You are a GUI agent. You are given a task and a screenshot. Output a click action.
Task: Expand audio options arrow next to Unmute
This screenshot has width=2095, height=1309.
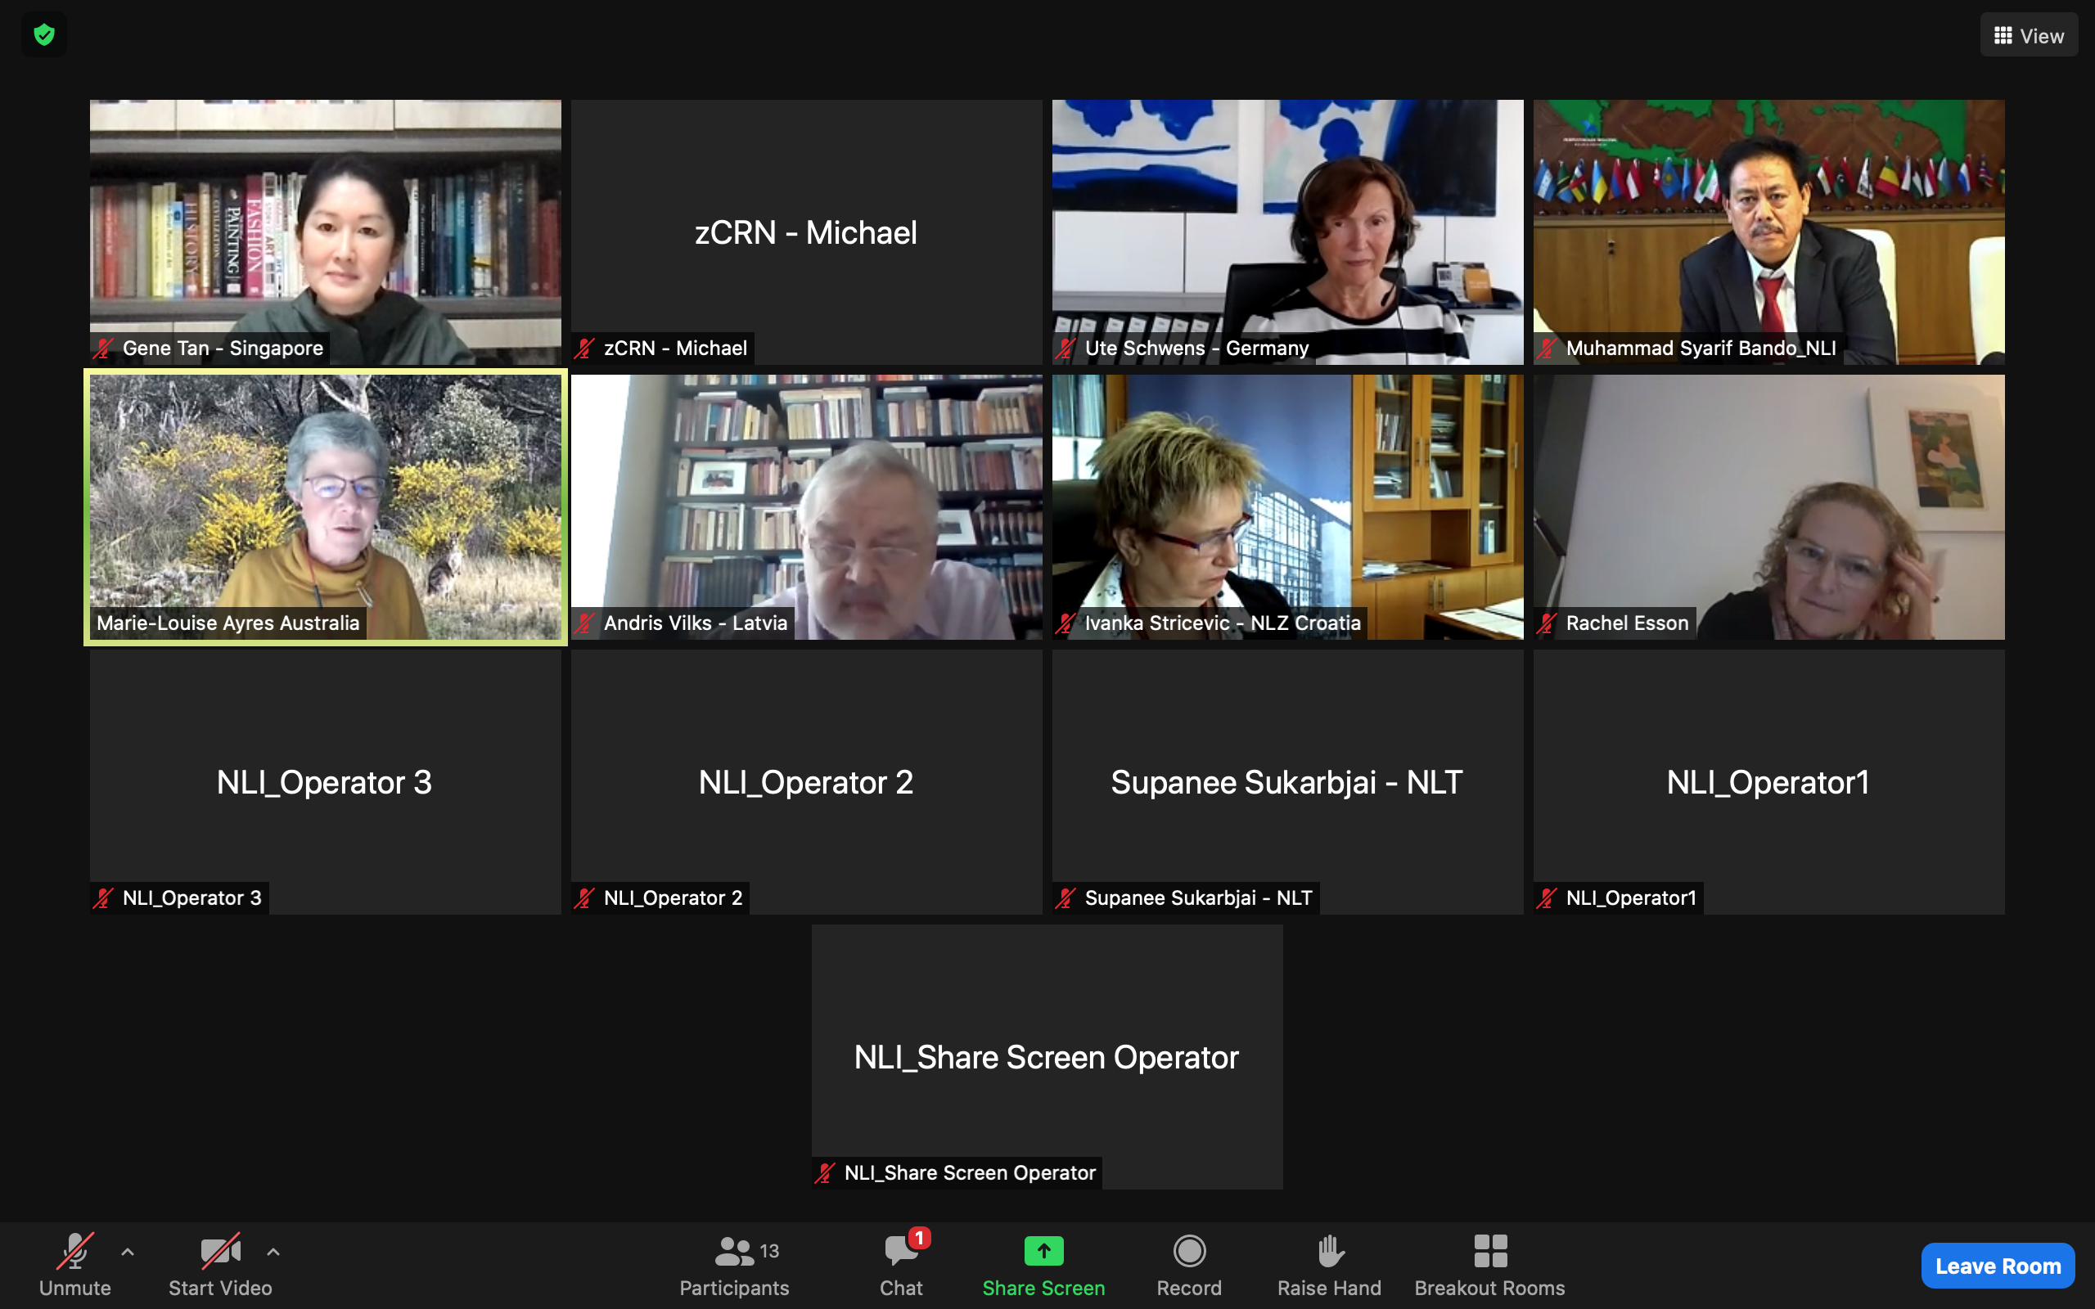click(x=128, y=1251)
